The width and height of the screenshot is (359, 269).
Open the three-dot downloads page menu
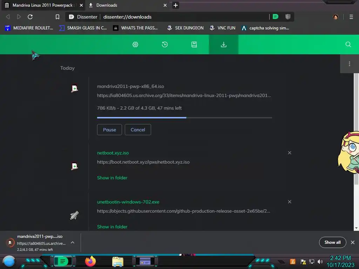350,64
